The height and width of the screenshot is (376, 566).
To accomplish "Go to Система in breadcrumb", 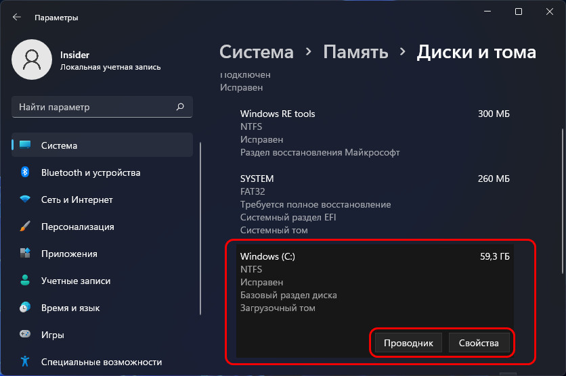I will 257,52.
